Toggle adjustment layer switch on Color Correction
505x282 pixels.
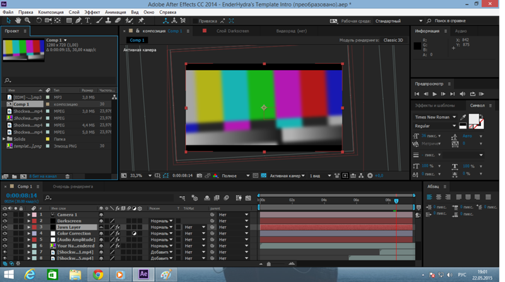point(134,233)
